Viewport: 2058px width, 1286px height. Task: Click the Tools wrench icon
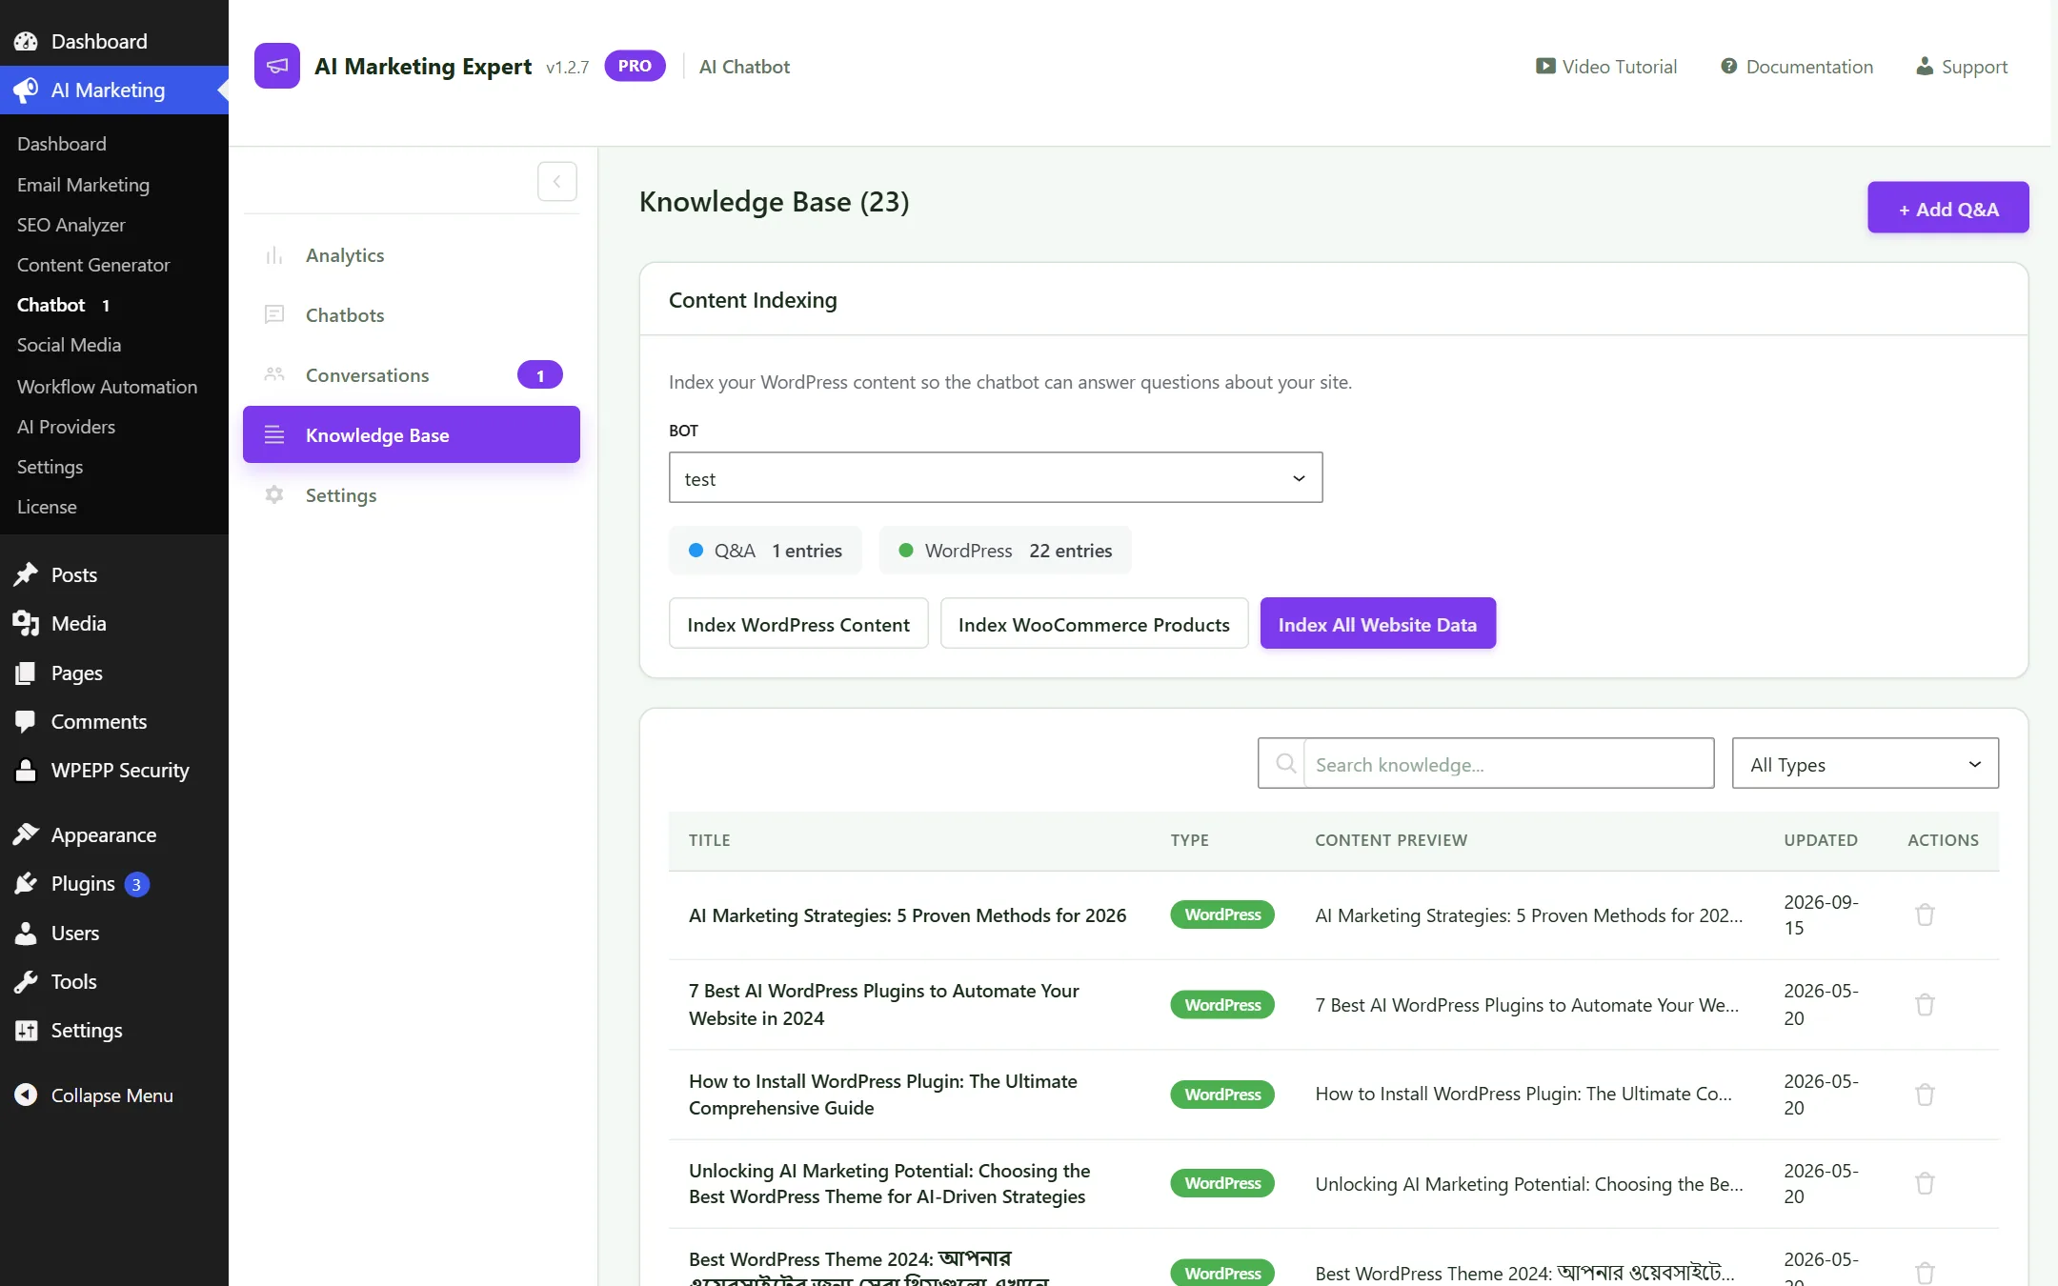click(26, 981)
